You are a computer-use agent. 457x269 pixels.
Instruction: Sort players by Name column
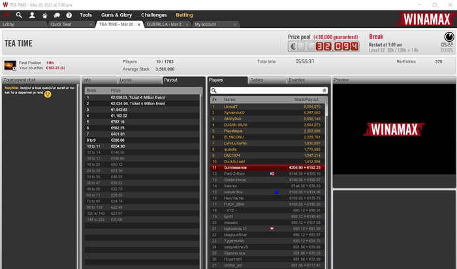tap(229, 100)
